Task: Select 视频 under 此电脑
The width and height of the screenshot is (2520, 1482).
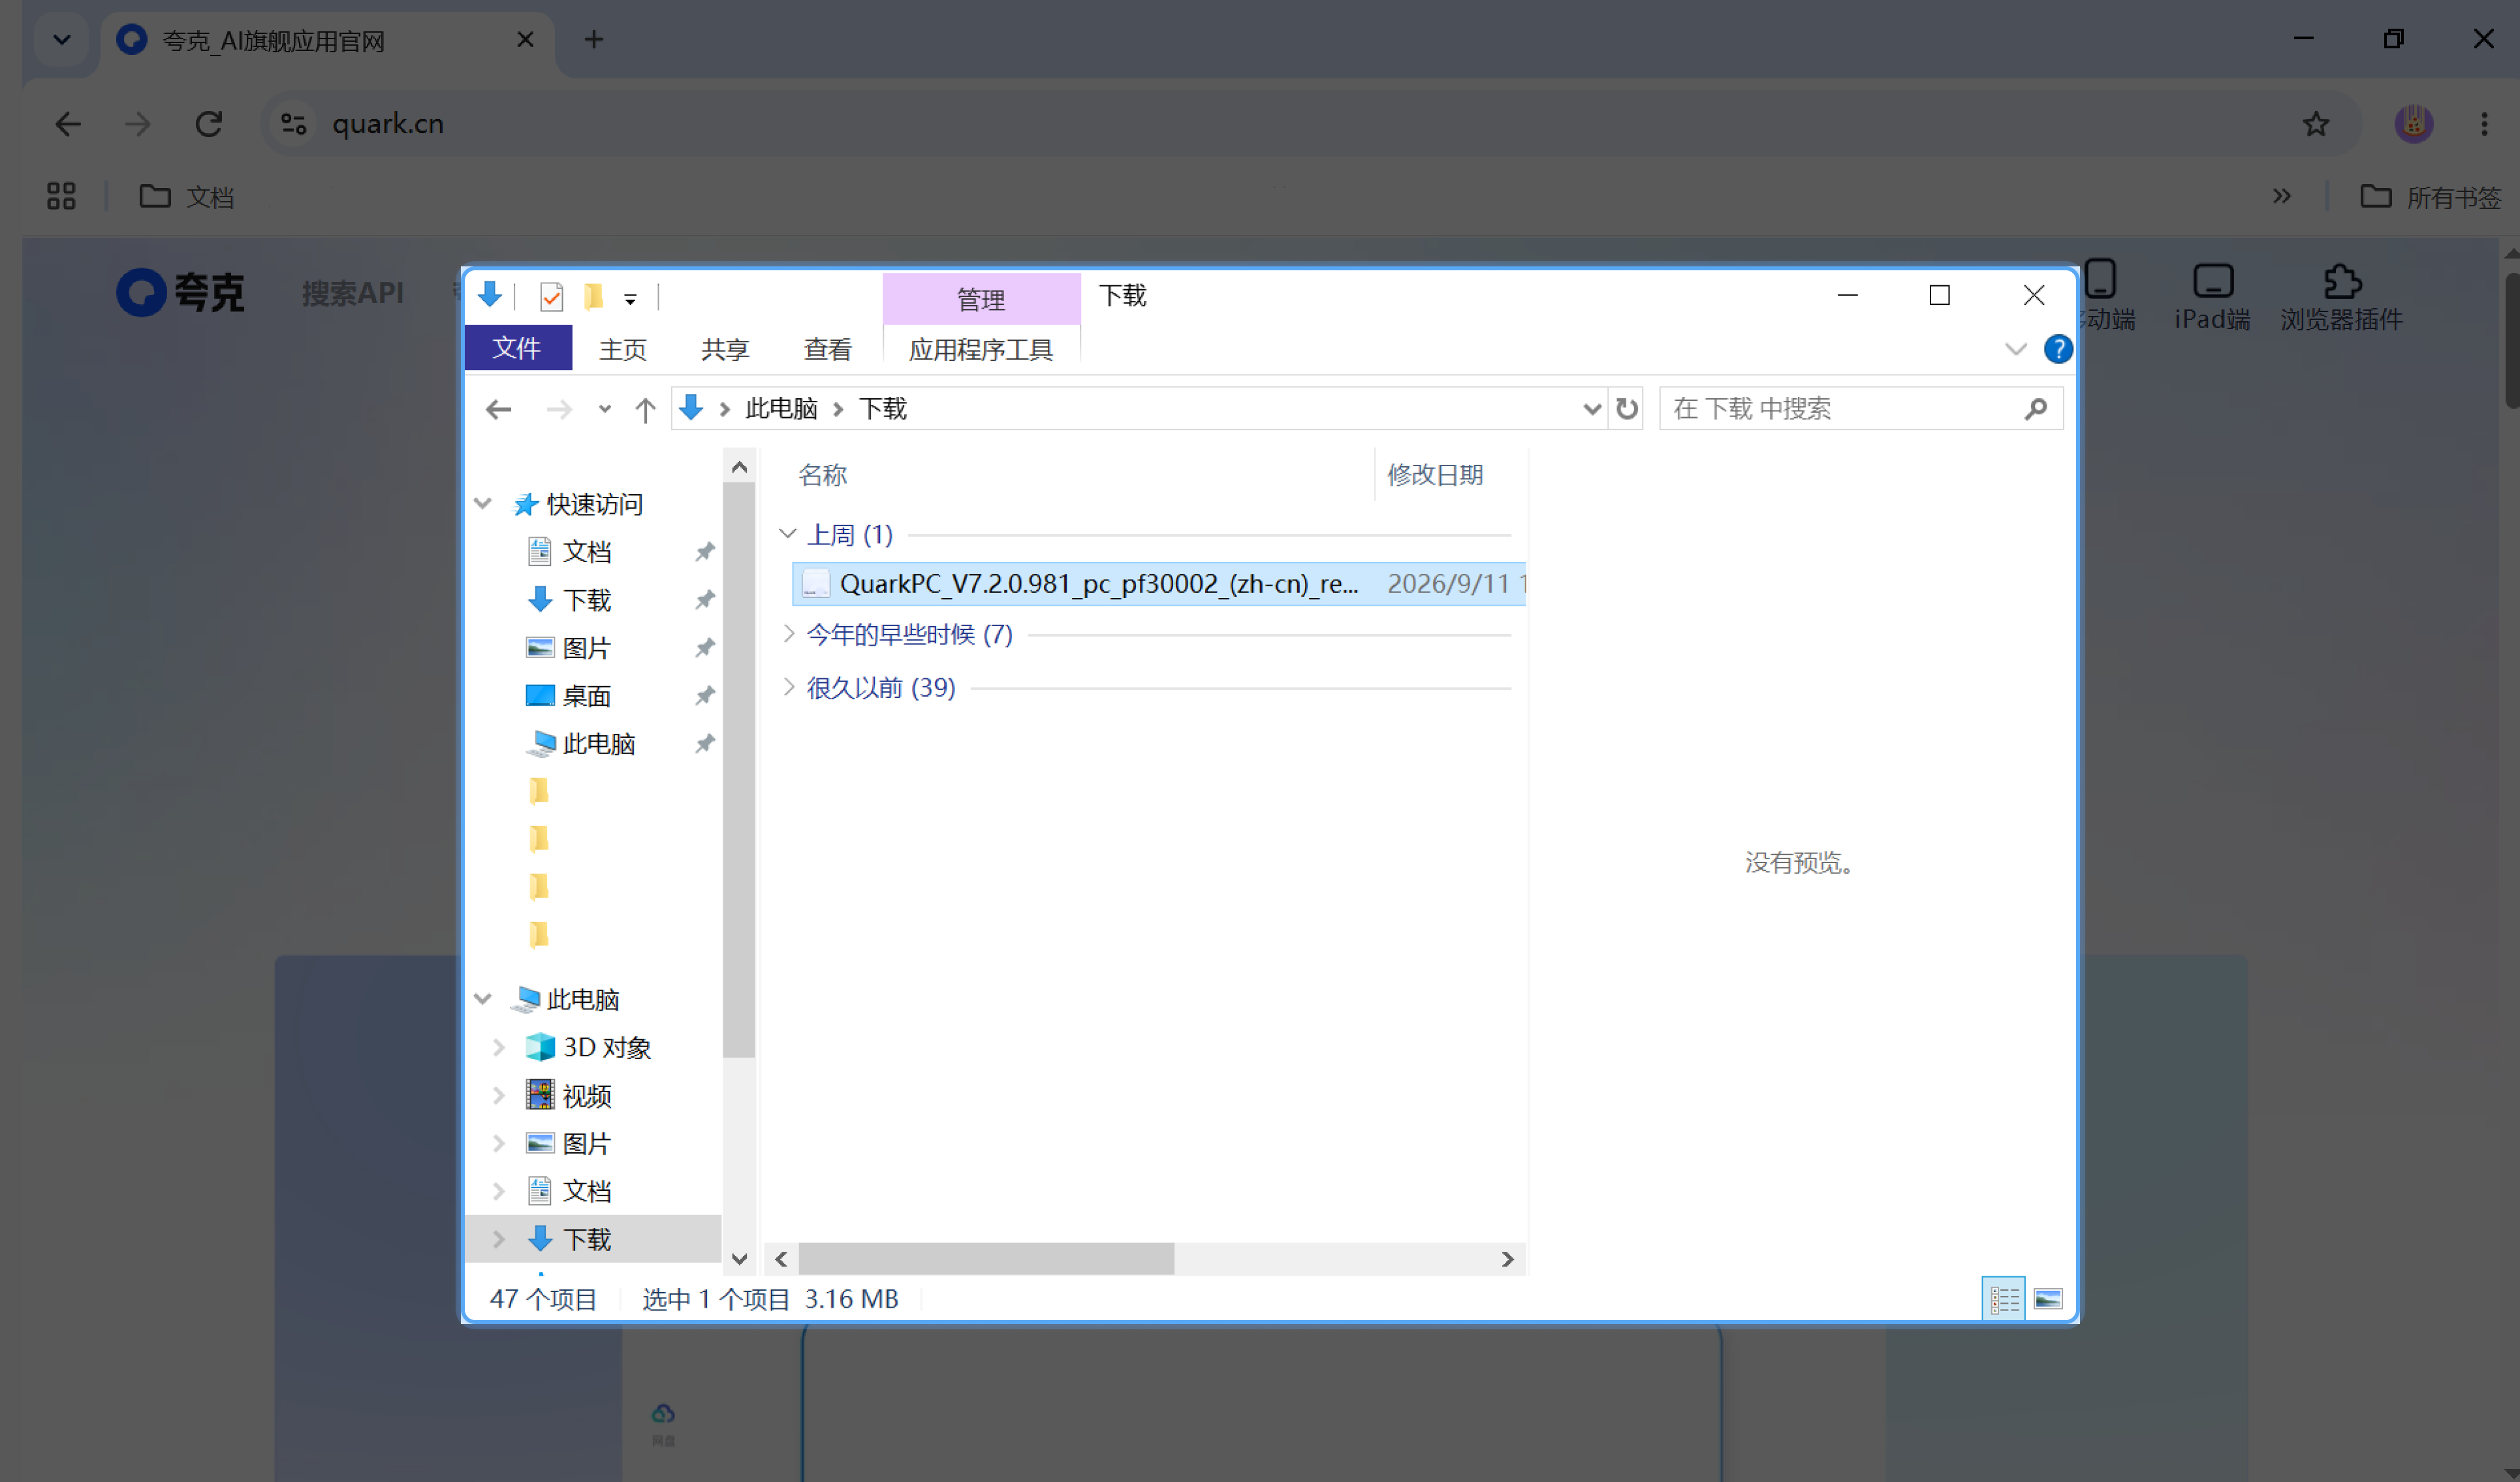Action: point(586,1096)
